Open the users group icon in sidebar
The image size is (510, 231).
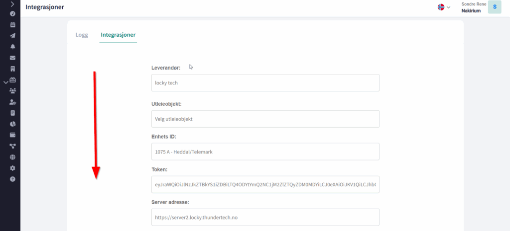(12, 90)
